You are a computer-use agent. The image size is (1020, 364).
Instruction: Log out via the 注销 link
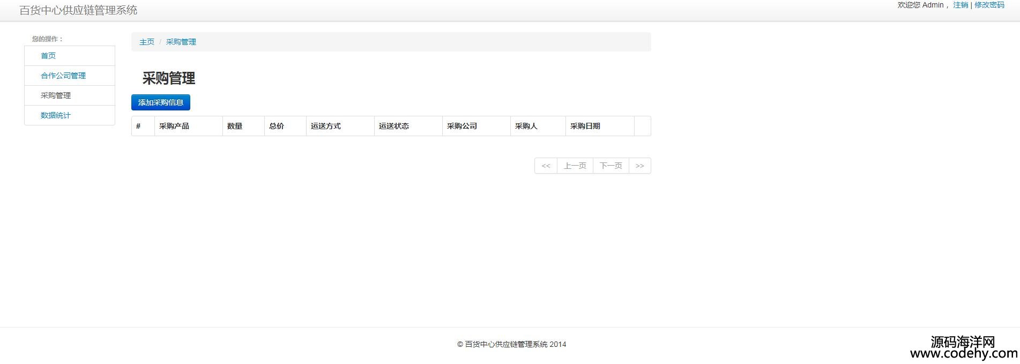click(960, 5)
